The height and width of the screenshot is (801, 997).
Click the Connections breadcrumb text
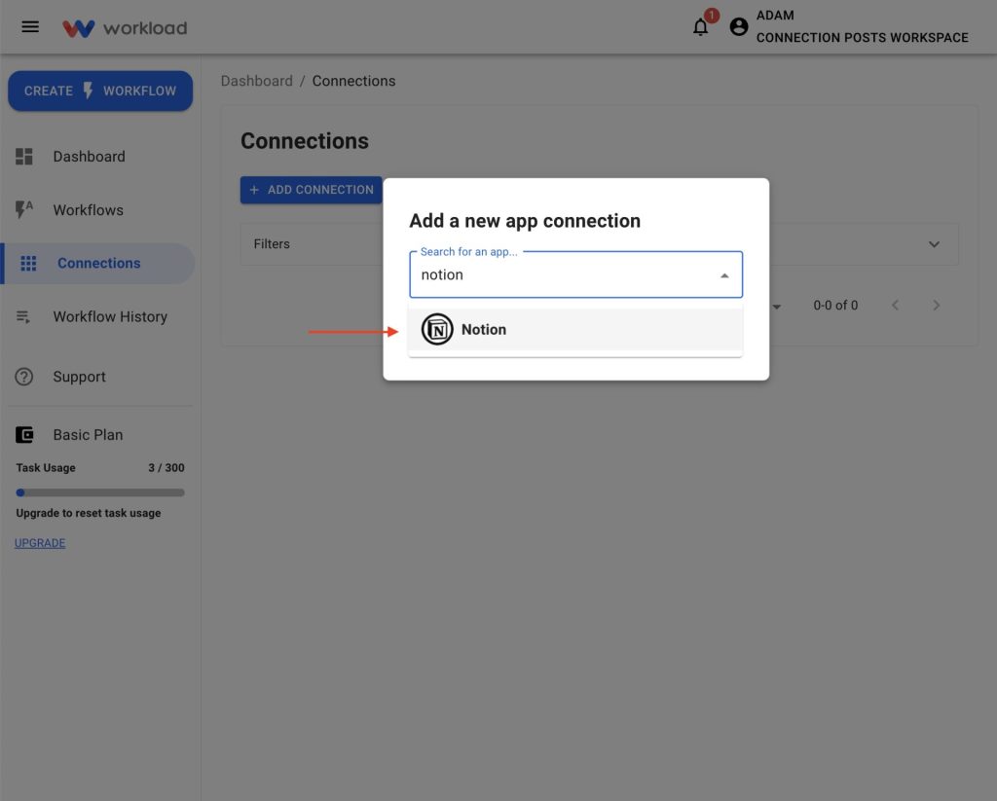[x=353, y=81]
